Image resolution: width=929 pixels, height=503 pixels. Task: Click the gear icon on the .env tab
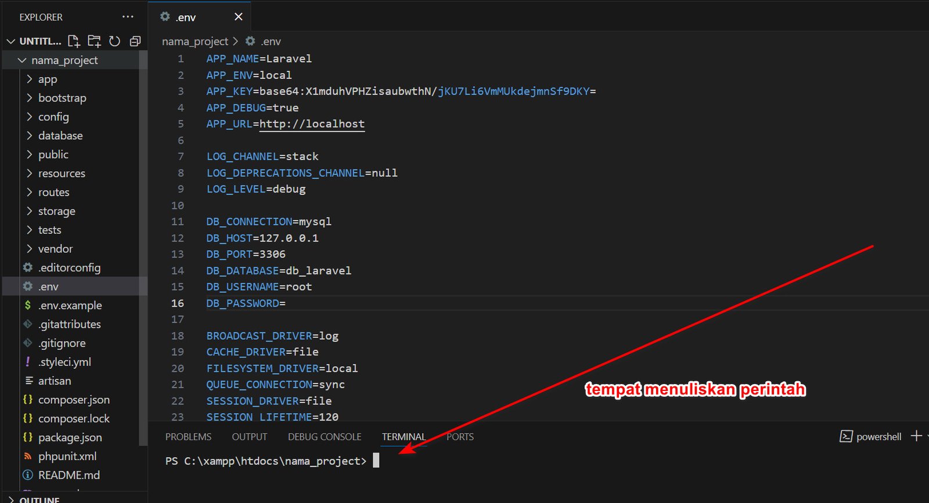165,17
